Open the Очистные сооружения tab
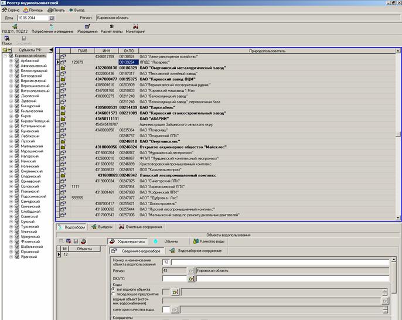 (x=139, y=227)
